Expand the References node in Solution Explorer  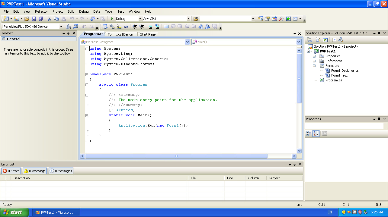pos(314,61)
